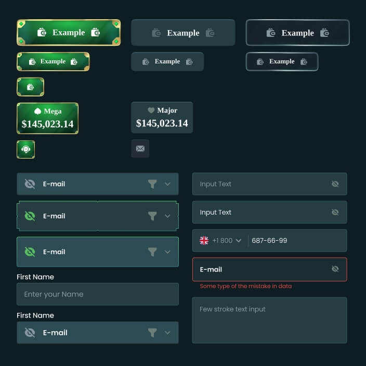
Task: Focus the placeholder gray Input Text field
Action: click(x=269, y=184)
